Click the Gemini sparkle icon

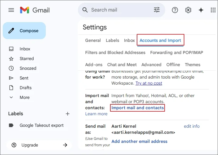(x=201, y=10)
